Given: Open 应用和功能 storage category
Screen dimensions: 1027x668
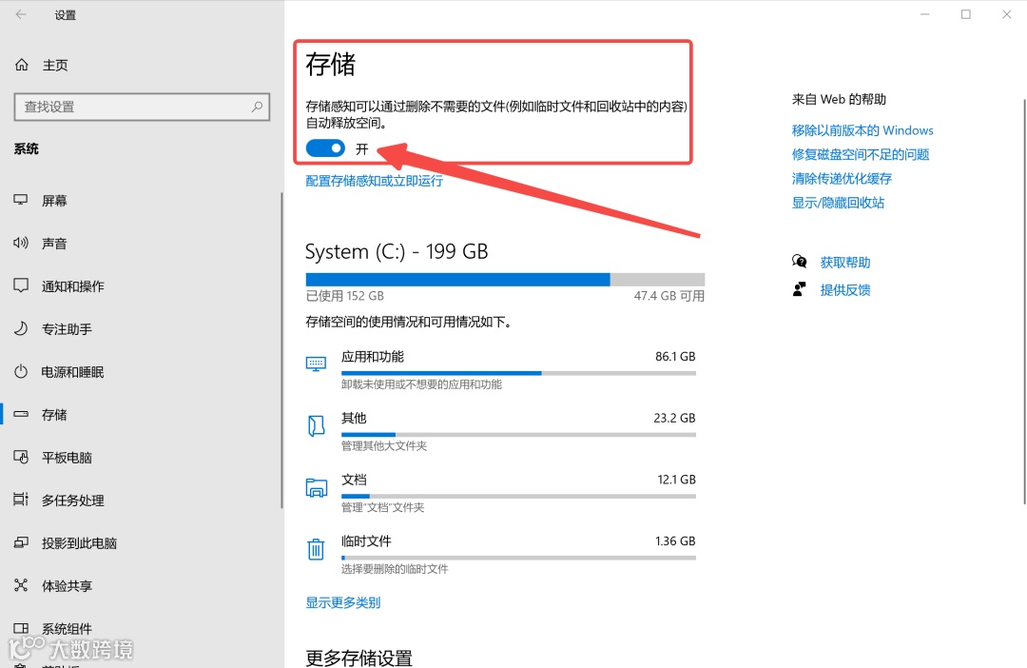Looking at the screenshot, I should click(x=500, y=370).
